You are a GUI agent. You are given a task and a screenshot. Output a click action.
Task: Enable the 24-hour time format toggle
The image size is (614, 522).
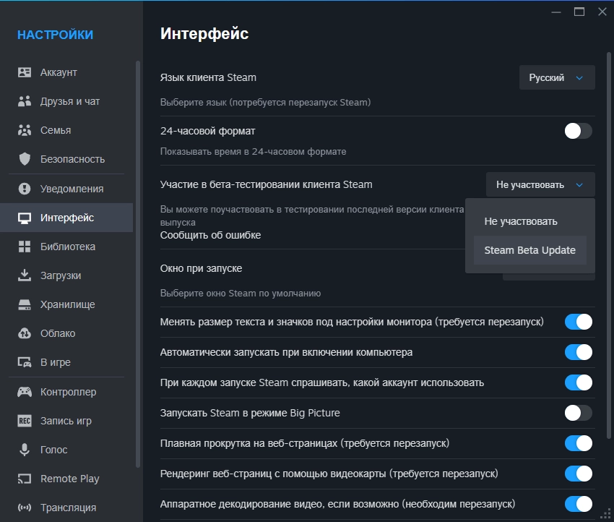[x=578, y=131]
